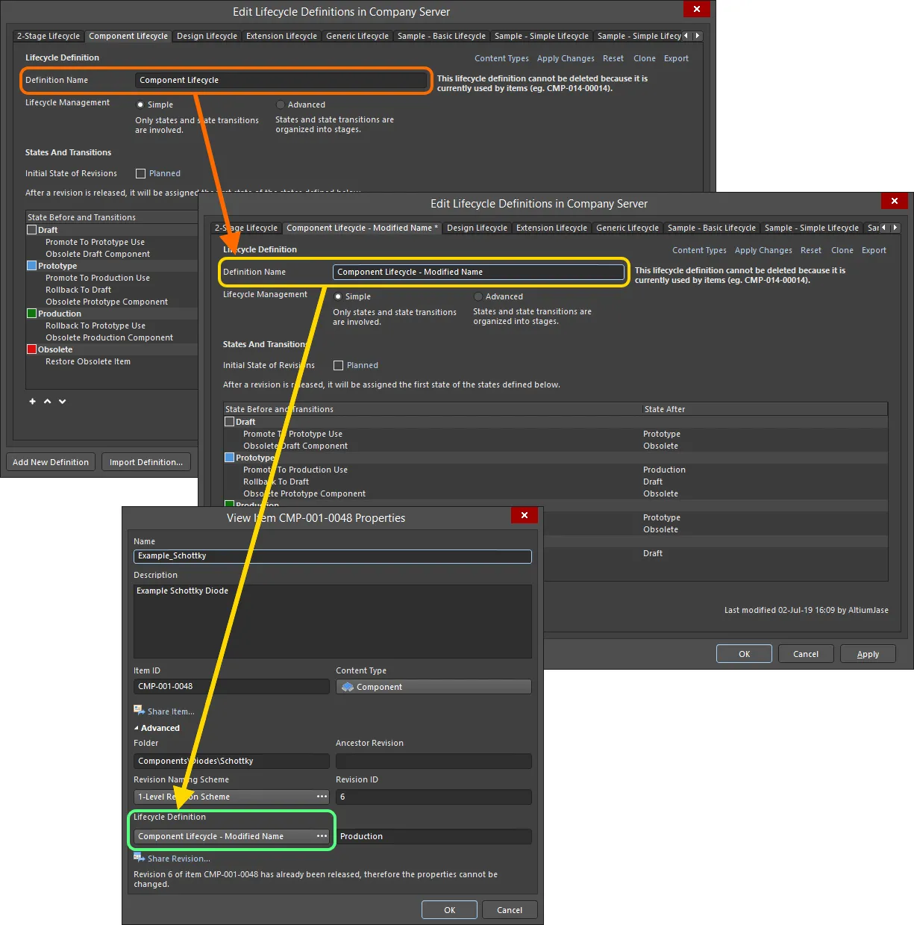914x925 pixels.
Task: Click Clone link in front Lifecycle window
Action: click(842, 250)
